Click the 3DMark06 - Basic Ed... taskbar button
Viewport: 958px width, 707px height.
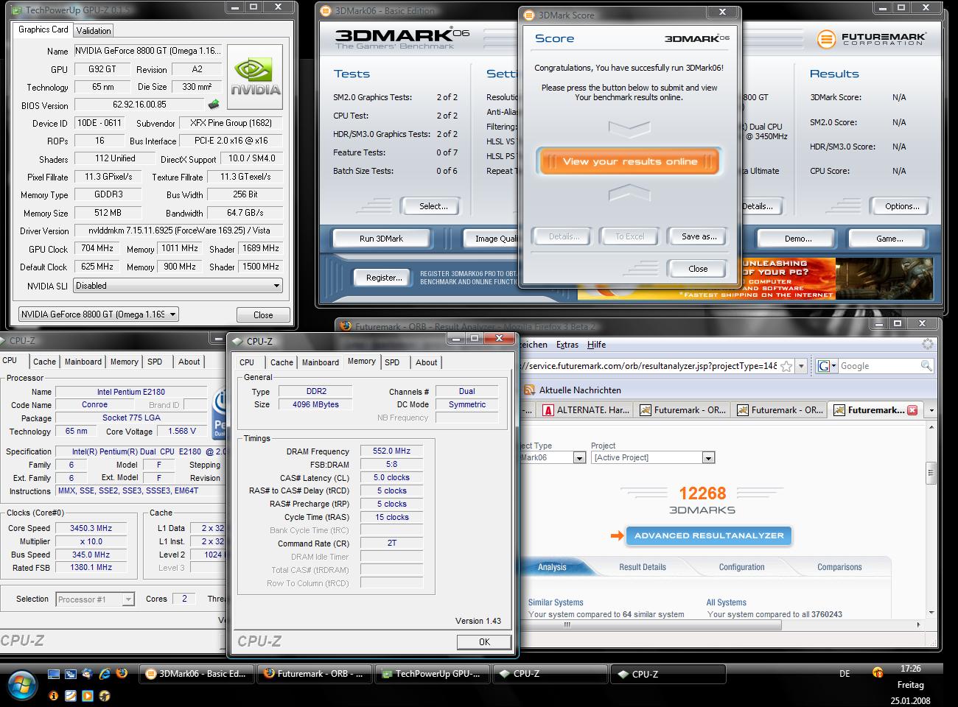click(196, 674)
